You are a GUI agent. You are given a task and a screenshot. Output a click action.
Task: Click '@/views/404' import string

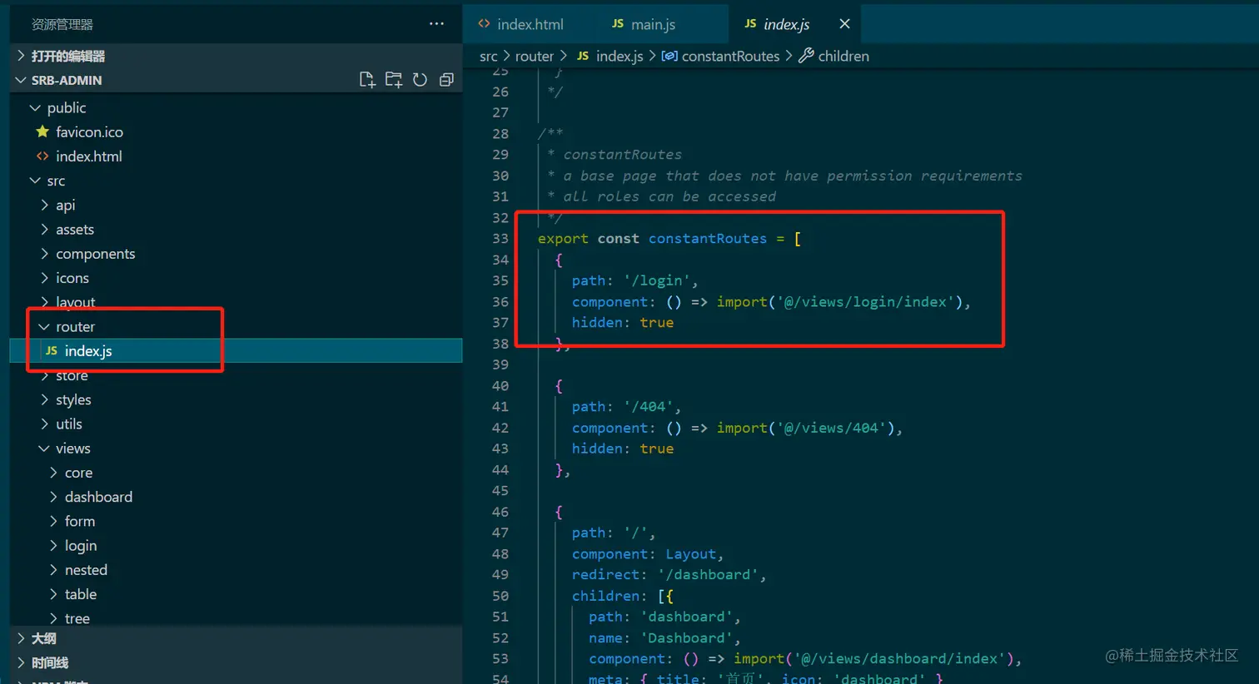[832, 428]
